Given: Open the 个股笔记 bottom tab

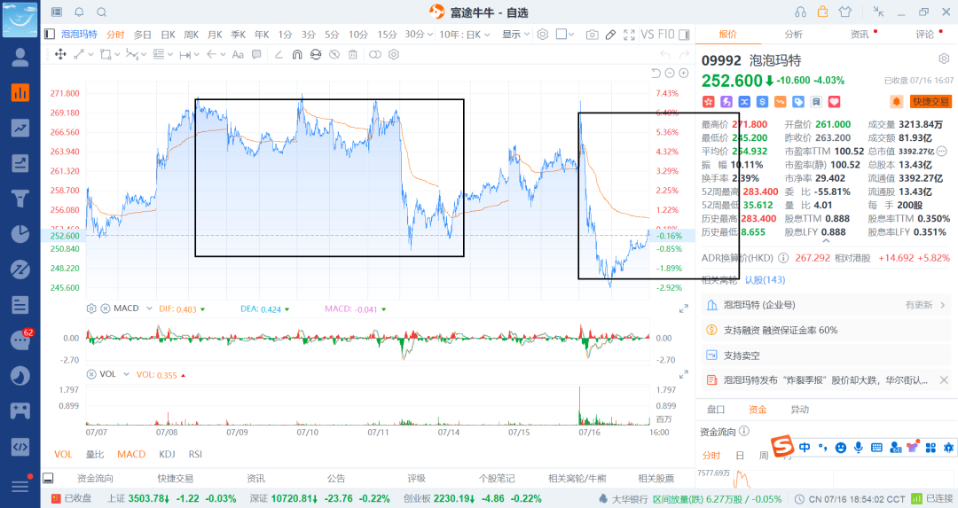Looking at the screenshot, I should [x=497, y=478].
